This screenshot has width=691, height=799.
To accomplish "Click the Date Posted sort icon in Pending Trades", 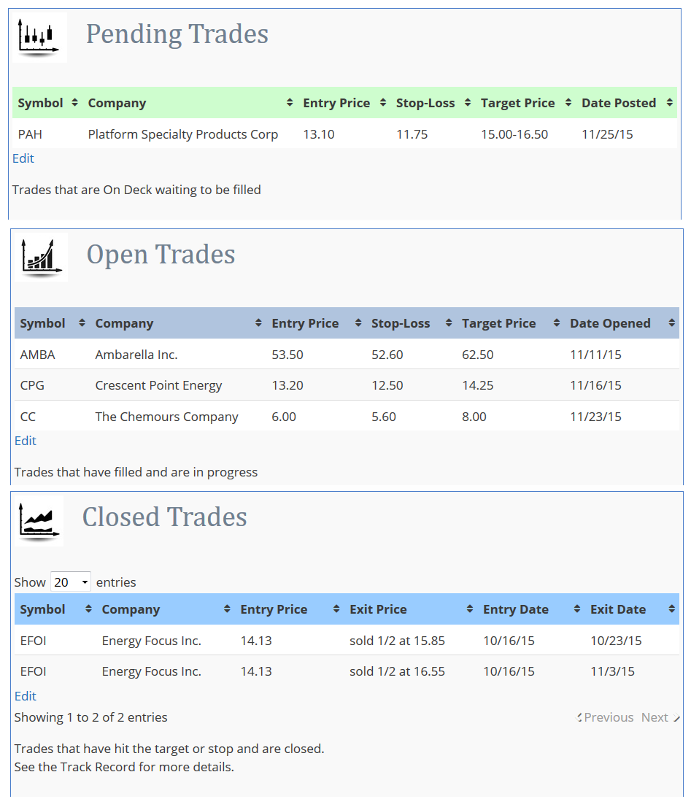I will (669, 102).
